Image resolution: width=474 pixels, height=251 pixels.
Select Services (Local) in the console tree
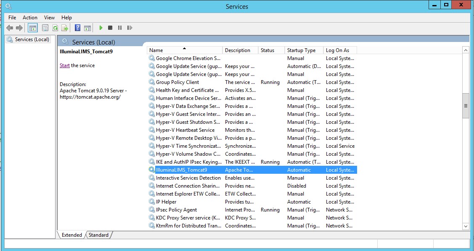(32, 39)
